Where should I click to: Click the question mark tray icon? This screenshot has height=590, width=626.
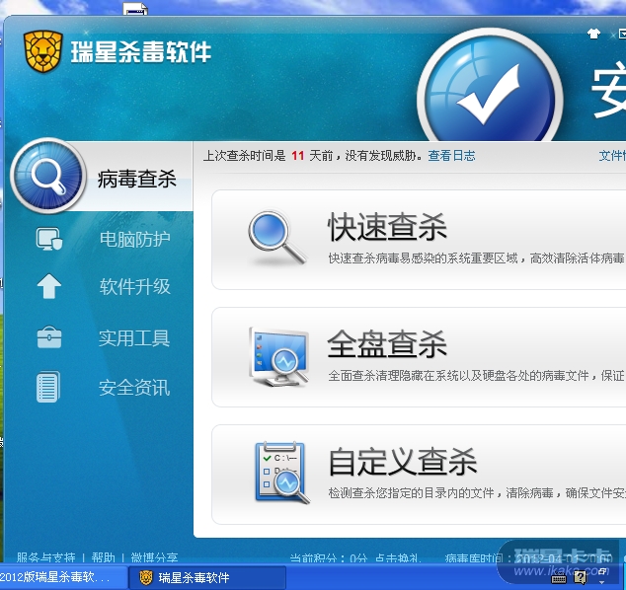[580, 577]
